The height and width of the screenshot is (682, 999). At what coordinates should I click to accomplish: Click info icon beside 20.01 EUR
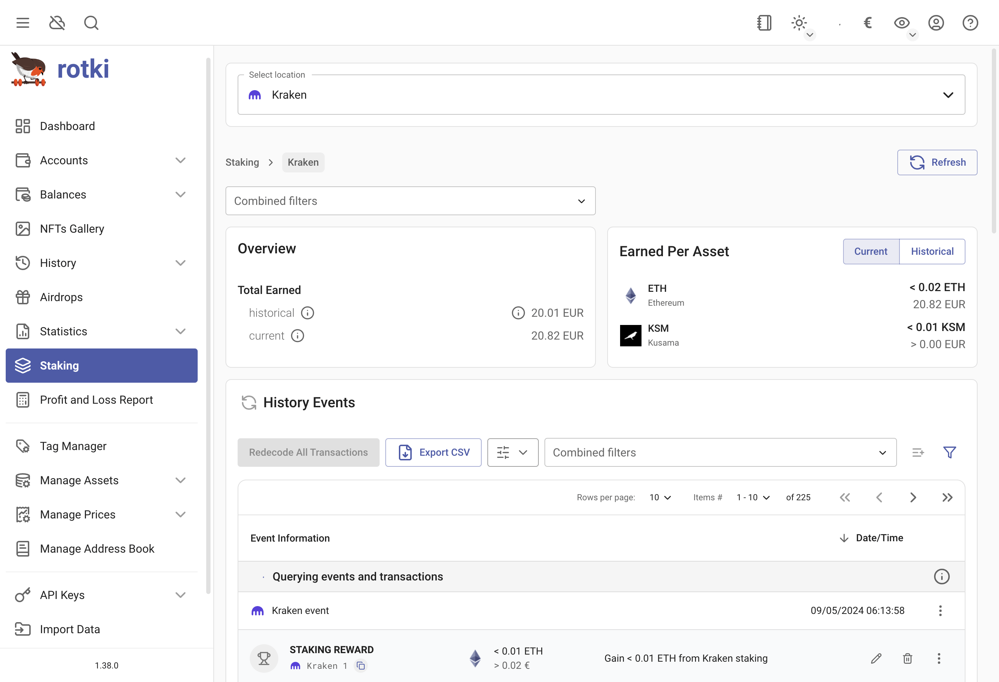[x=518, y=313]
